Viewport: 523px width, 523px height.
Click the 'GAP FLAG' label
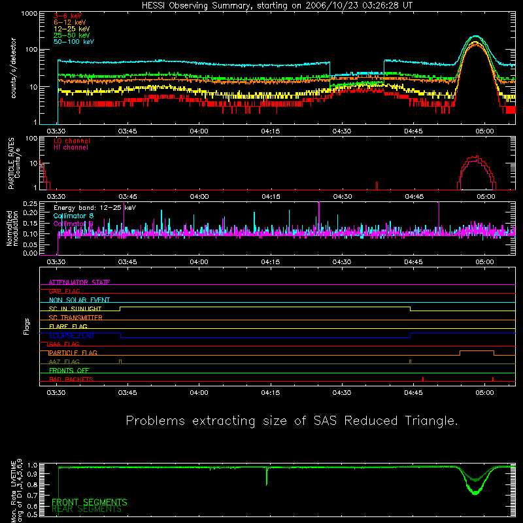[64, 291]
